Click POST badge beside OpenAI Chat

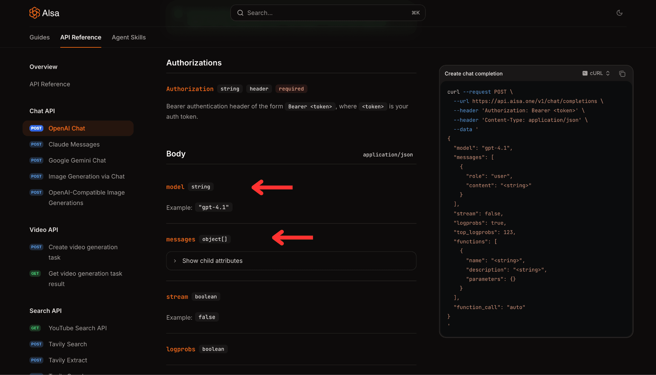pos(36,128)
